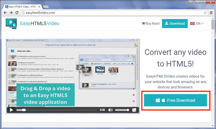Close the Easy HTML5 Video tab
The width and height of the screenshot is (216, 129).
(39, 6)
